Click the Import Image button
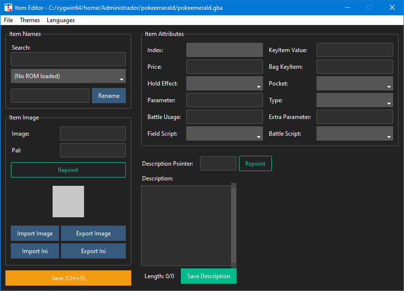The width and height of the screenshot is (404, 291). (35, 233)
